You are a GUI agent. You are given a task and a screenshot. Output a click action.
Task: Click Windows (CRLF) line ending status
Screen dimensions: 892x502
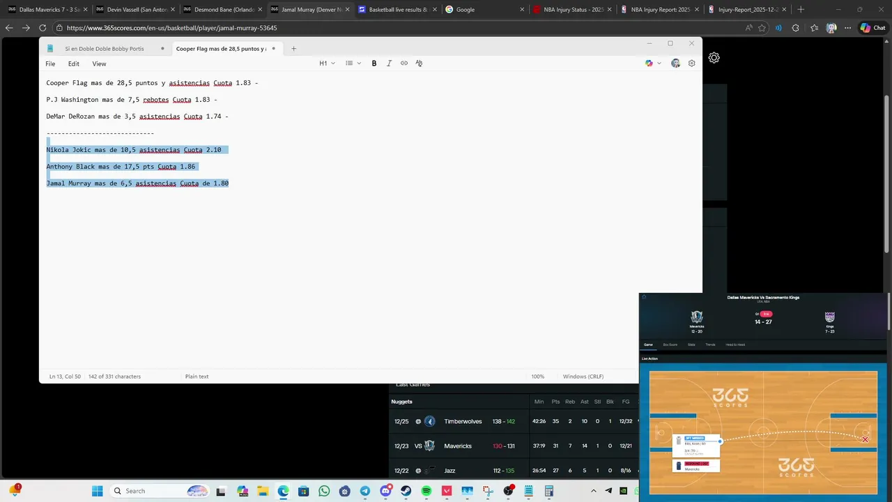point(583,376)
